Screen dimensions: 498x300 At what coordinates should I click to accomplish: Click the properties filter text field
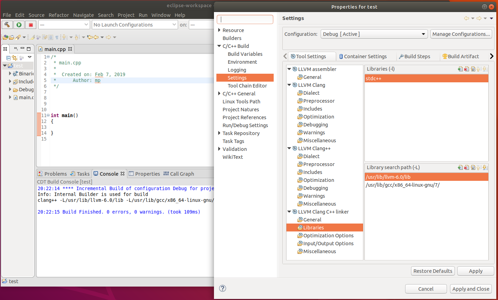[x=245, y=20]
